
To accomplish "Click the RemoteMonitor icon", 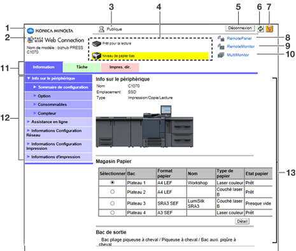I will click(x=221, y=46).
